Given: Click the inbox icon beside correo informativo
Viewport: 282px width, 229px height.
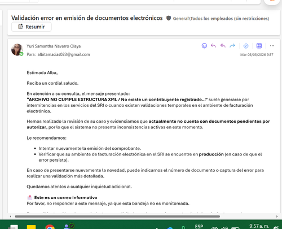Looking at the screenshot, I should pyautogui.click(x=30, y=197).
